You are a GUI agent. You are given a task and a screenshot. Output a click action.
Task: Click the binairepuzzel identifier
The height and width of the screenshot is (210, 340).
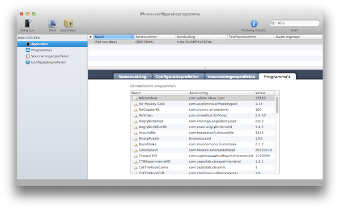coord(200,138)
